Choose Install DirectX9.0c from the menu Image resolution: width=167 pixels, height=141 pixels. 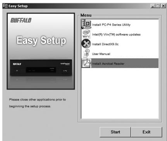120,44
